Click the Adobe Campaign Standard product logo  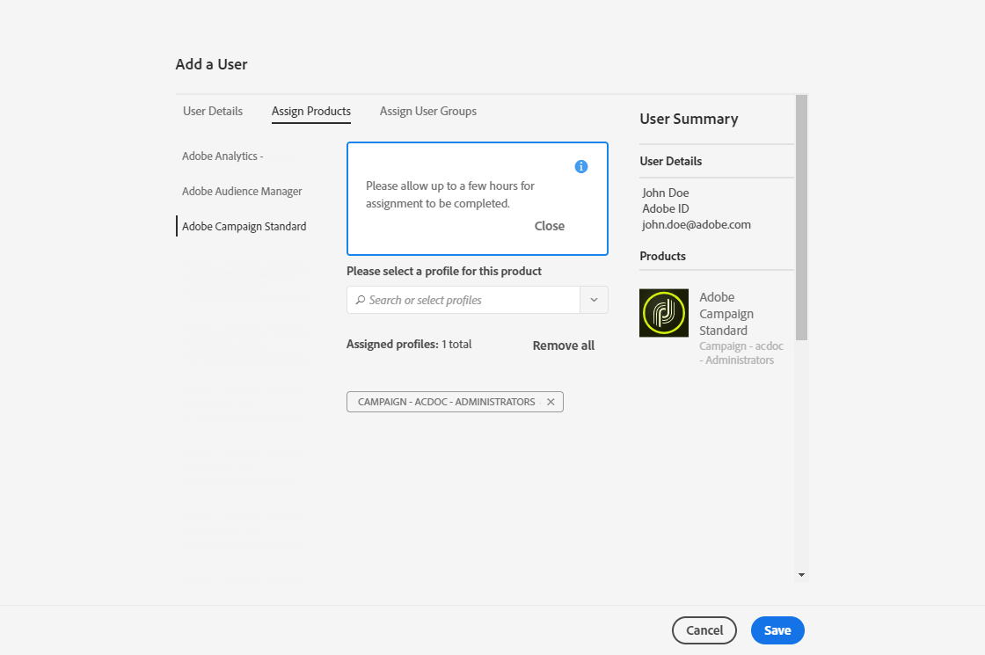click(664, 313)
